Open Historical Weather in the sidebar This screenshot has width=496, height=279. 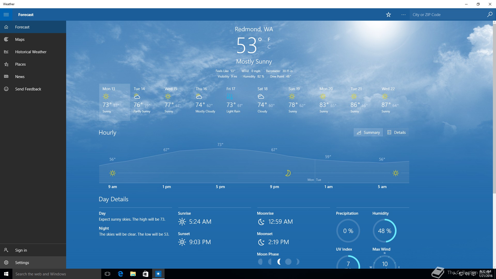[33, 52]
